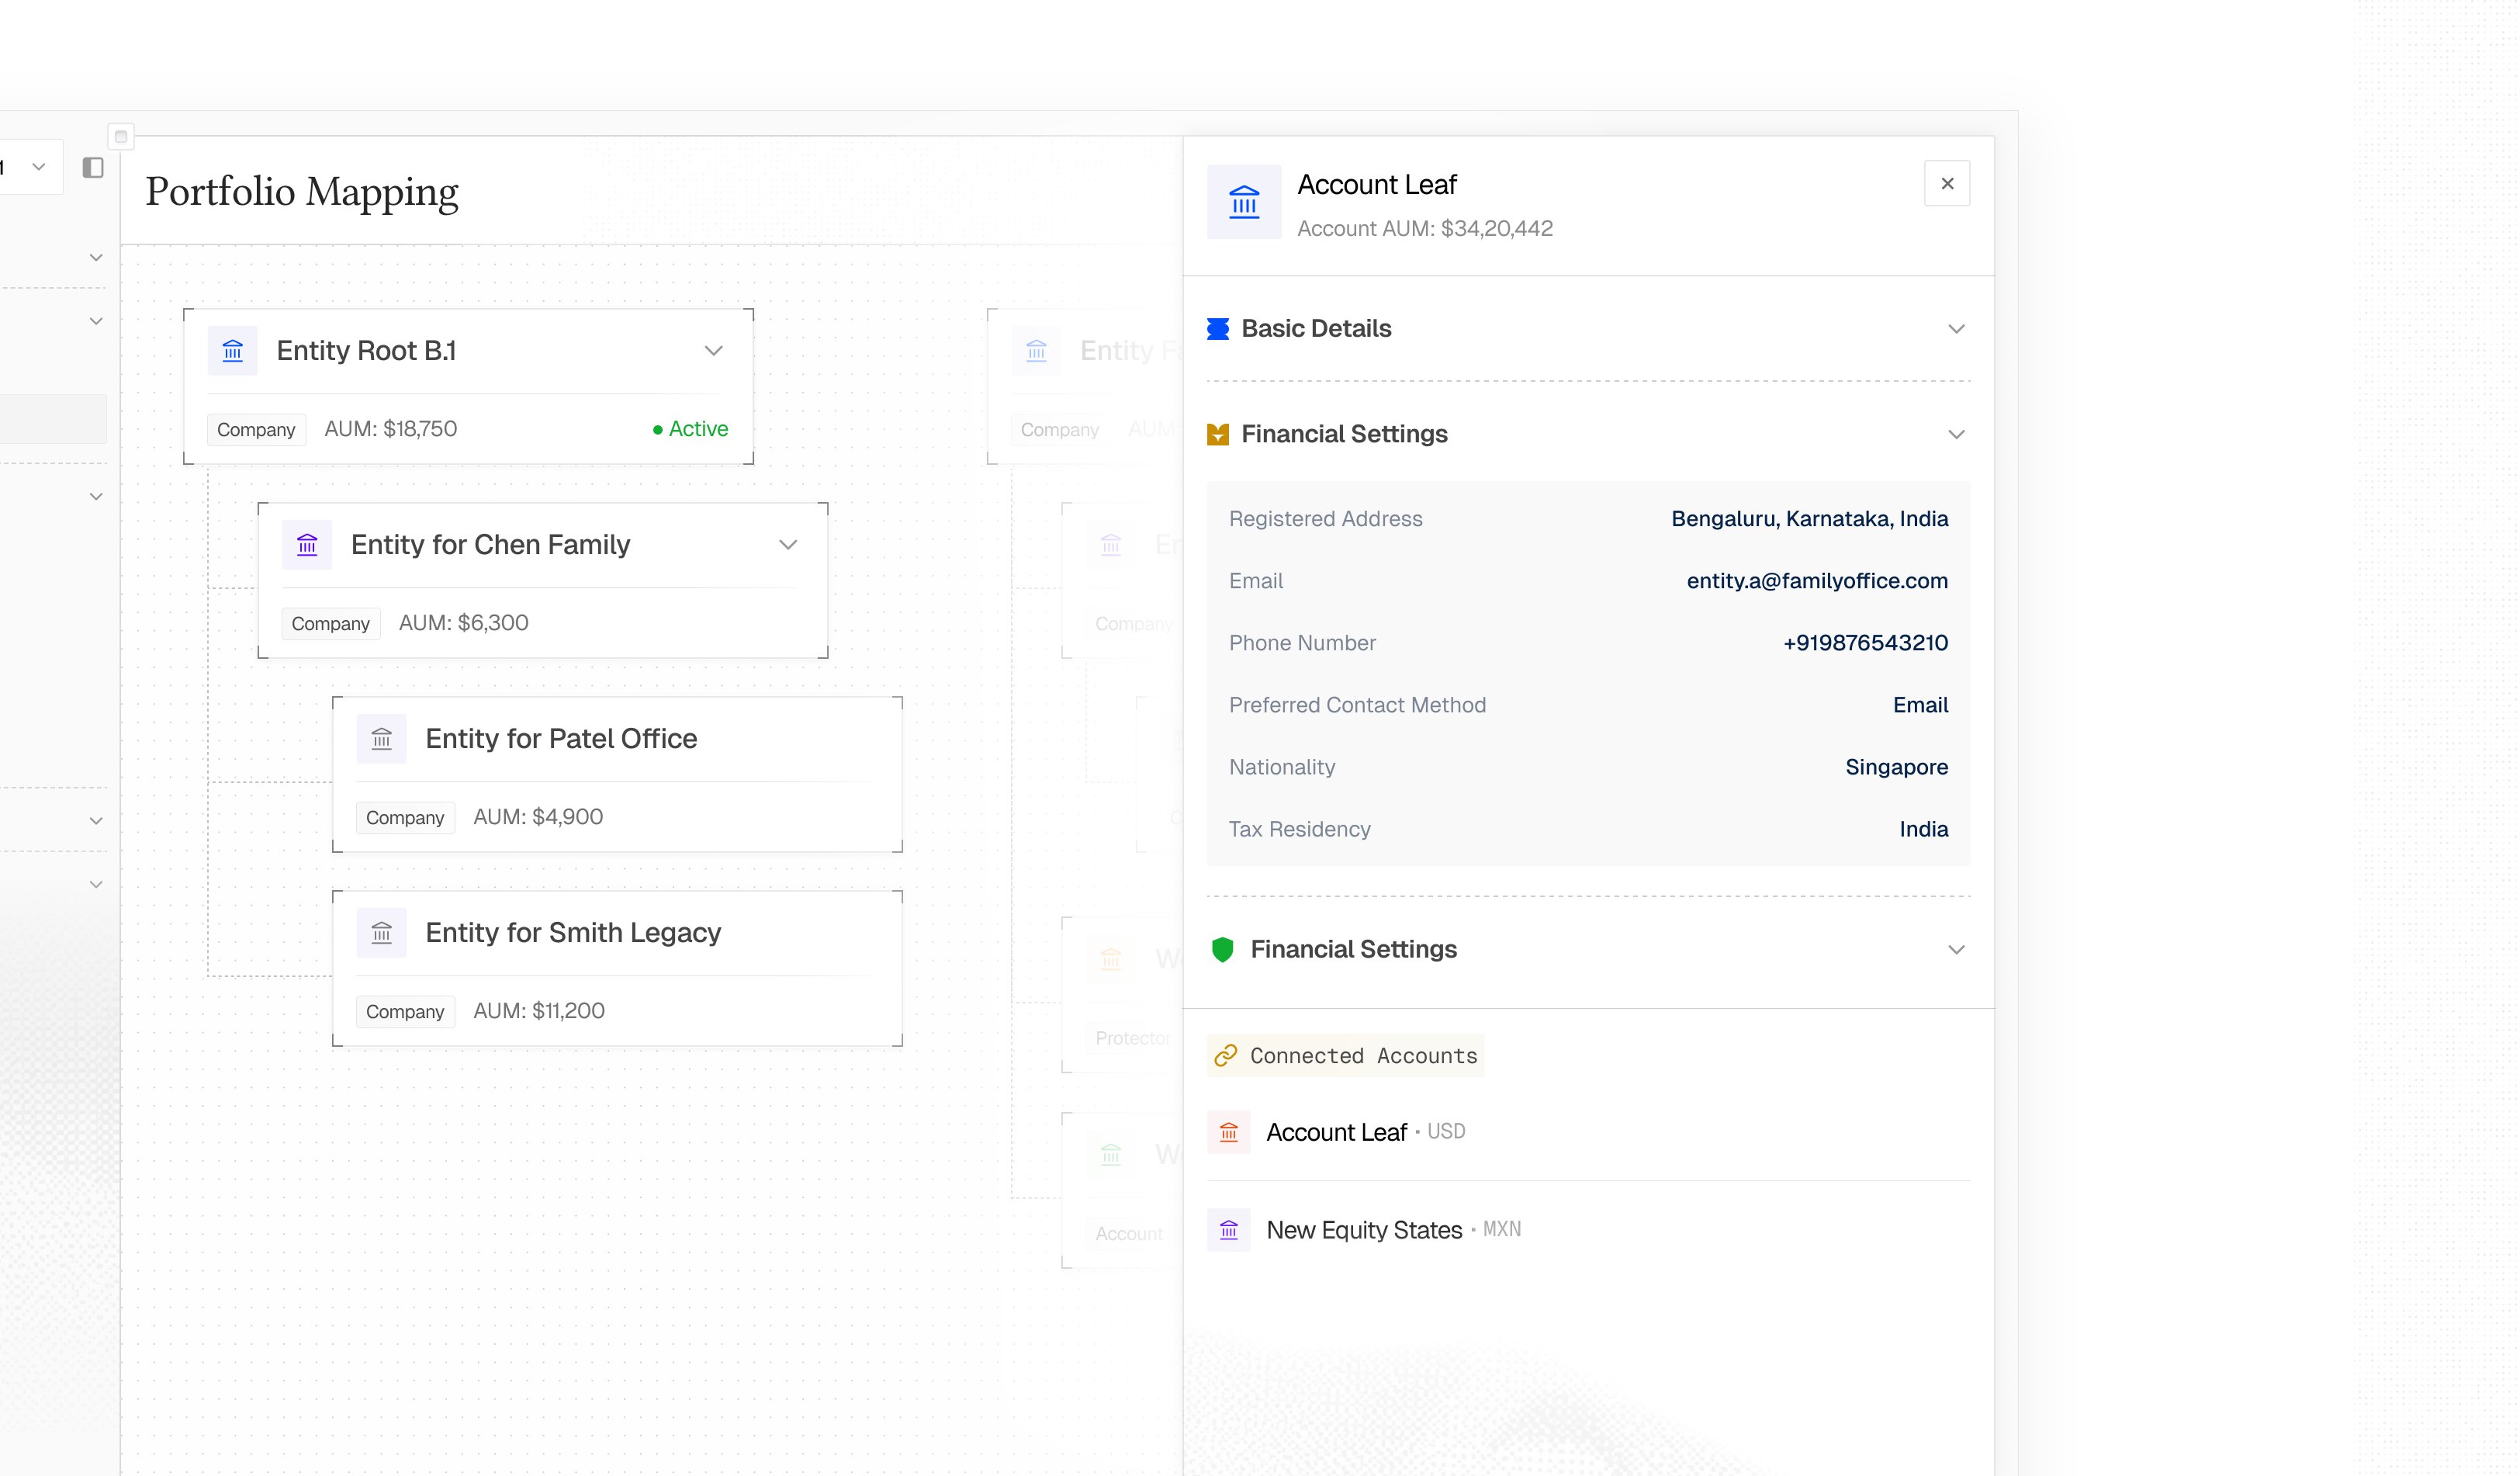
Task: Click the AUM: $6,300 value
Action: click(x=464, y=623)
